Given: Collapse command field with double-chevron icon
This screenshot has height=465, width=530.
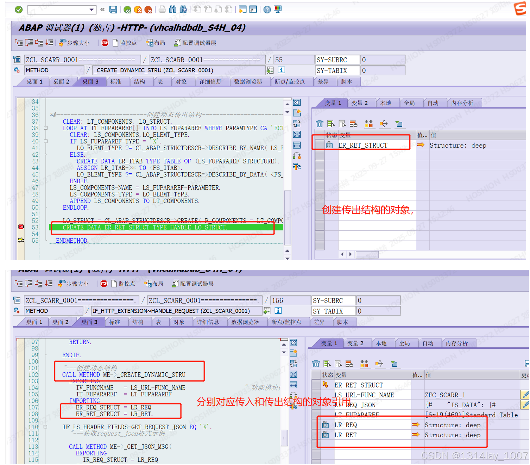Looking at the screenshot, I should (103, 10).
